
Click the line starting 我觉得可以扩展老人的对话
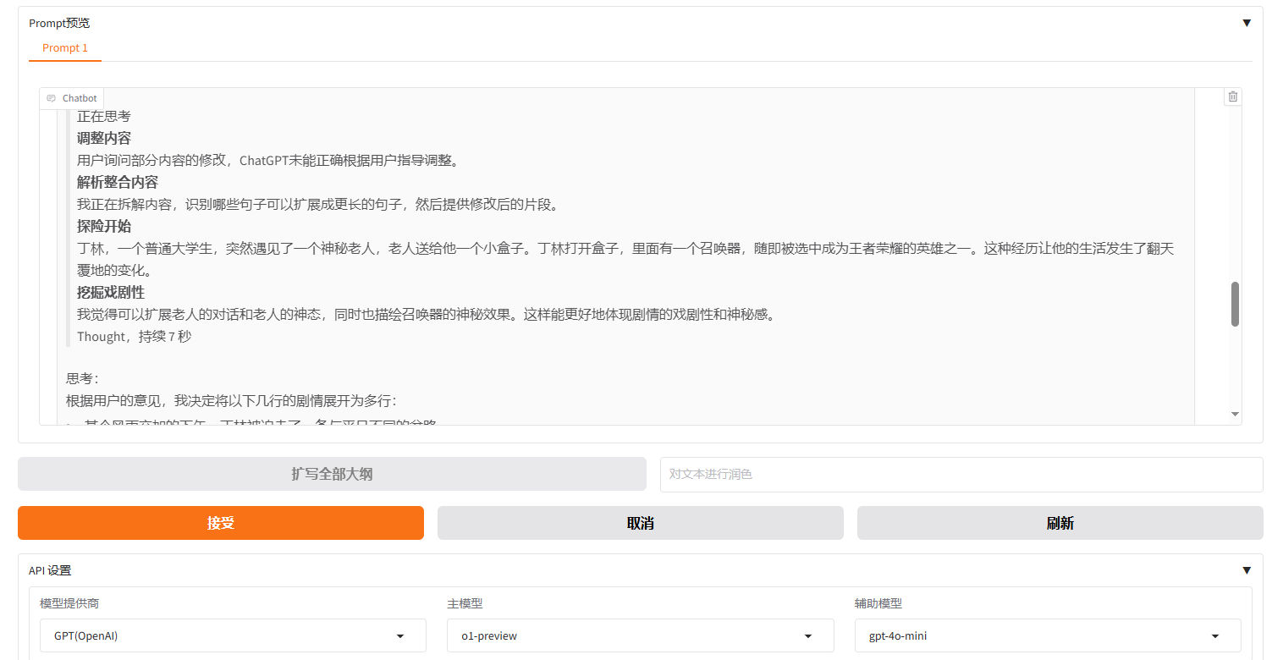pyautogui.click(x=427, y=314)
